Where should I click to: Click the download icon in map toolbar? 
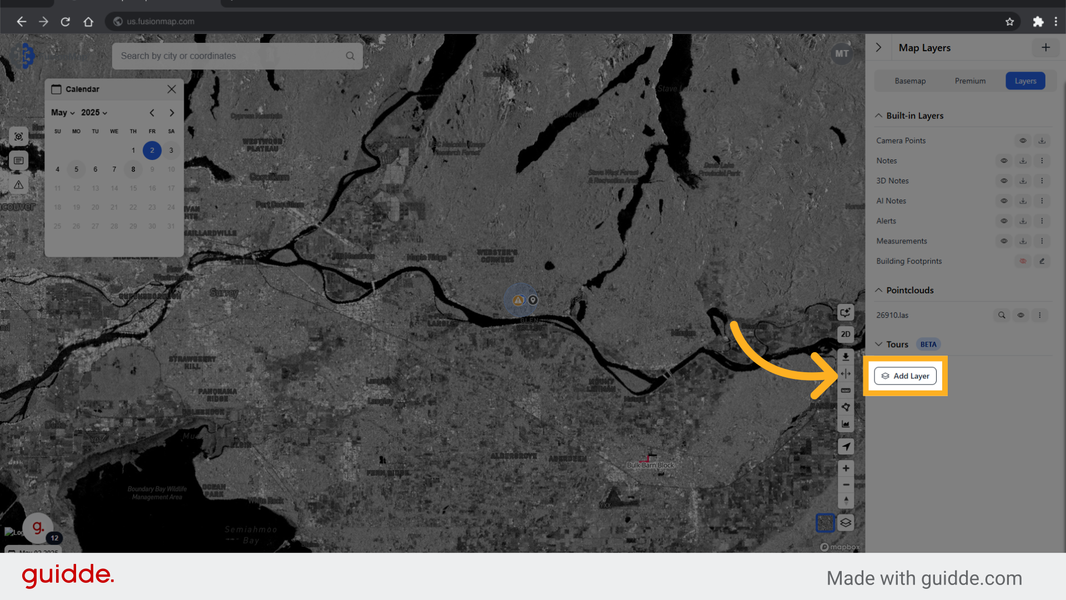pyautogui.click(x=846, y=357)
